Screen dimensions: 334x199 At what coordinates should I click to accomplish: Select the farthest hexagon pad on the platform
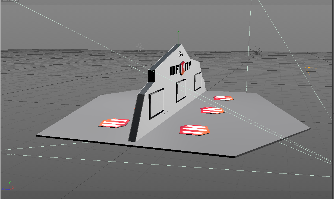tap(223, 98)
